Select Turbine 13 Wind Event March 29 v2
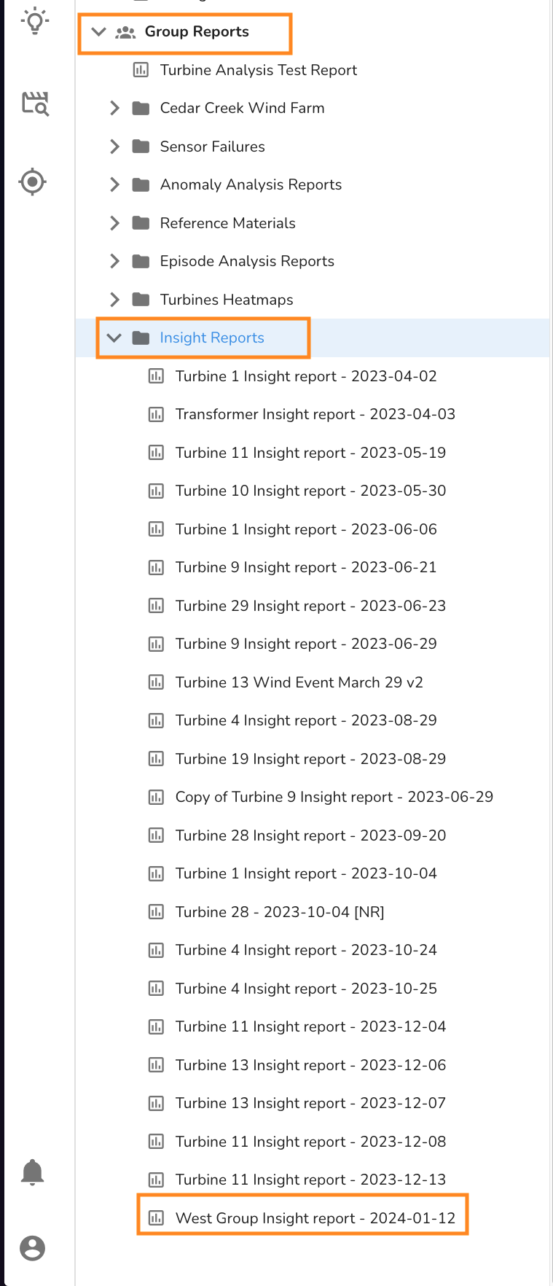553x1286 pixels. point(299,682)
